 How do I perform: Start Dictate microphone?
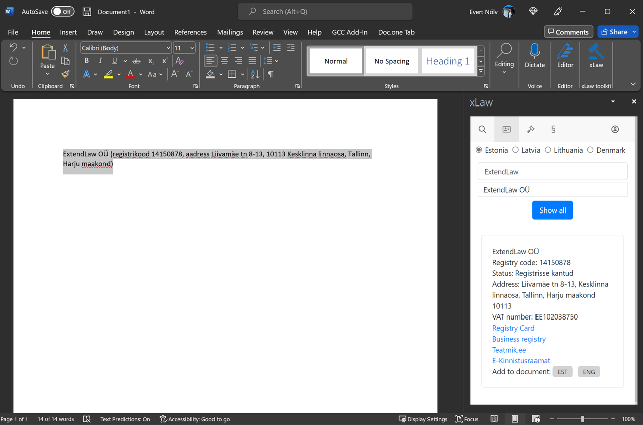[534, 56]
